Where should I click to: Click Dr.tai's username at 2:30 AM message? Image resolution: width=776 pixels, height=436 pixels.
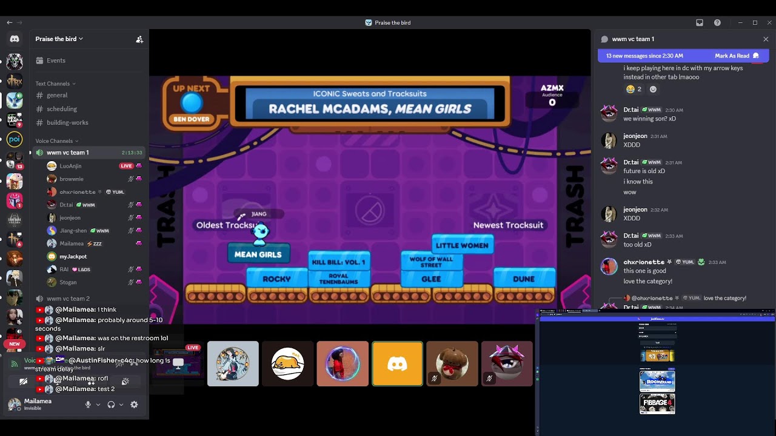click(631, 110)
